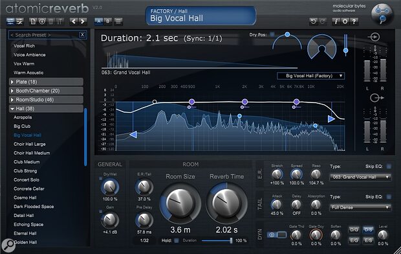Click the purple EQ node near 2K

click(x=244, y=102)
